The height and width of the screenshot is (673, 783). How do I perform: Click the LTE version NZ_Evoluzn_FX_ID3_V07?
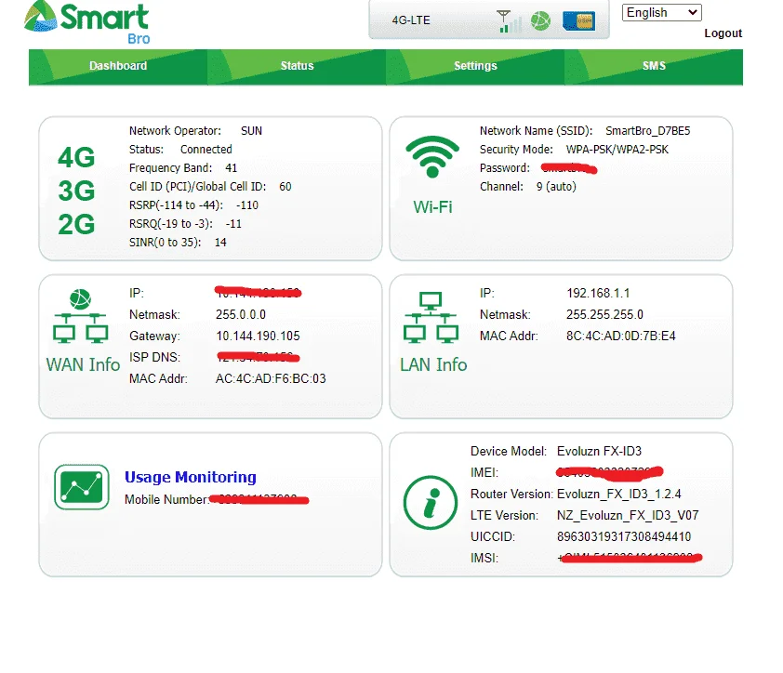[628, 515]
